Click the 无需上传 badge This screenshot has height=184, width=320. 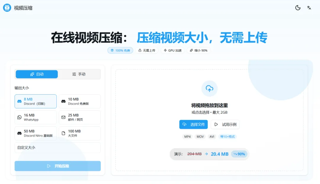[147, 50]
